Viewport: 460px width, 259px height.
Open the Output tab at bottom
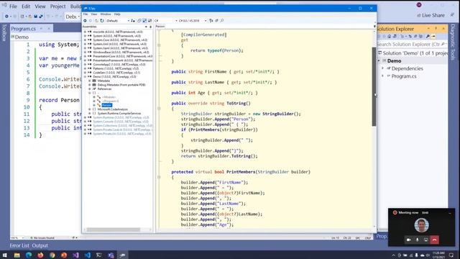40,245
